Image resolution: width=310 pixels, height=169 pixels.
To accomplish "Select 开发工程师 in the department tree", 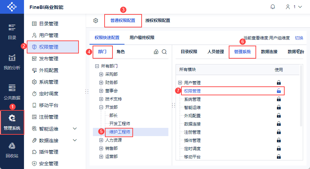I will (x=120, y=123).
